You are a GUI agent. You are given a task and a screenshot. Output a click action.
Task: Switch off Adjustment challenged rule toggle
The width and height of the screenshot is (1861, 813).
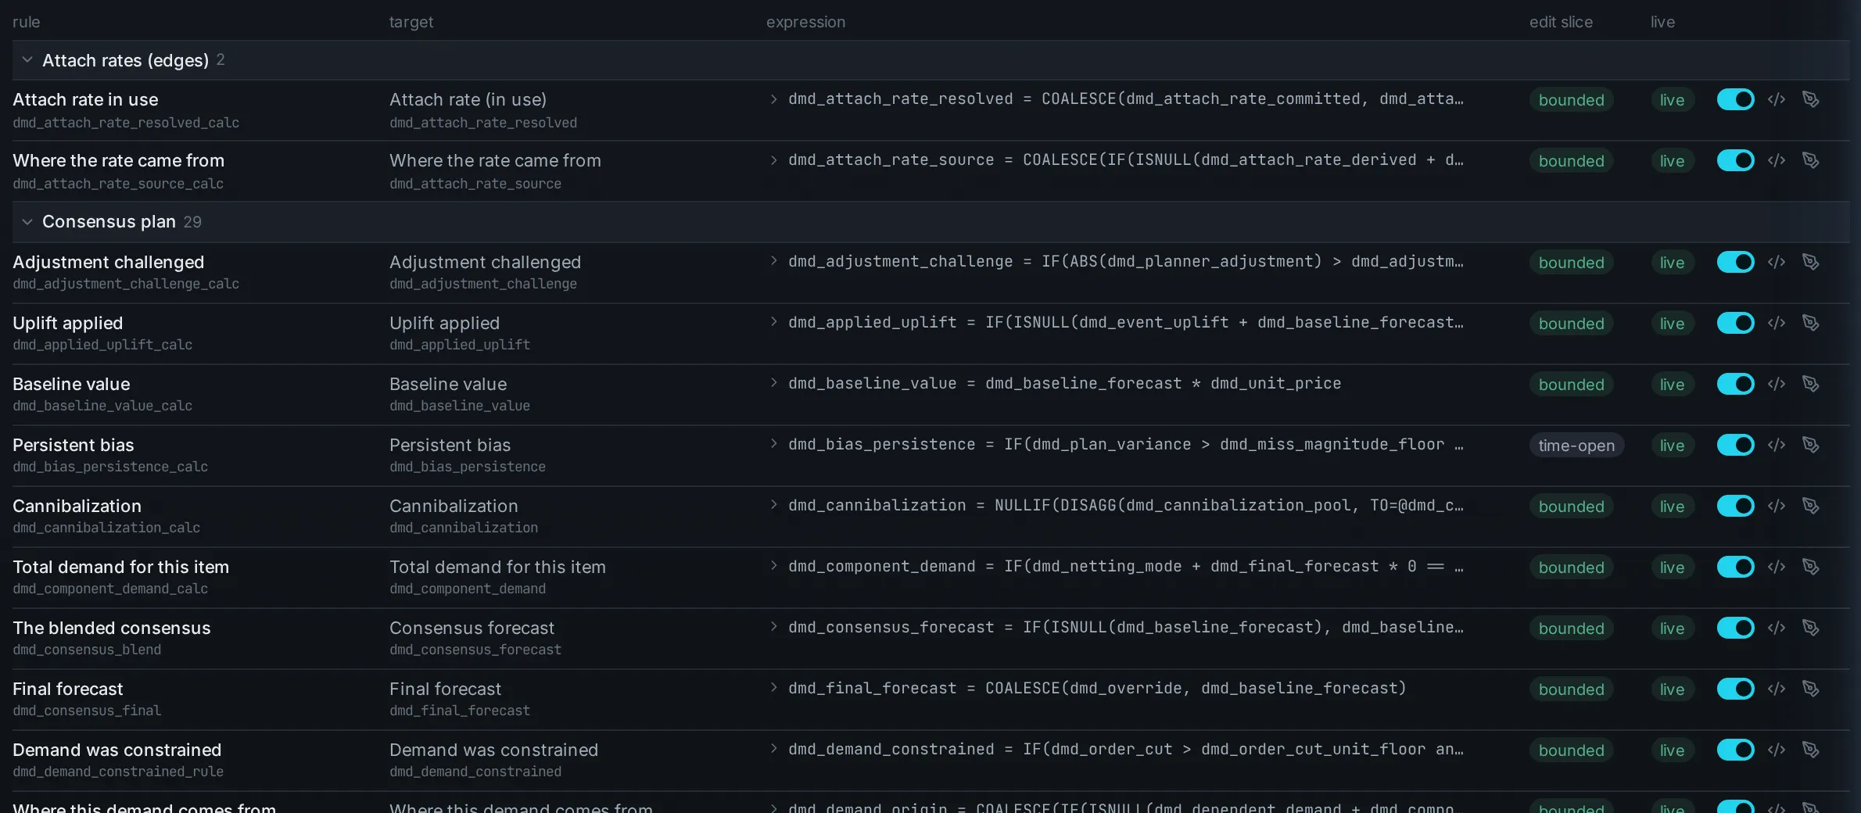(1735, 262)
